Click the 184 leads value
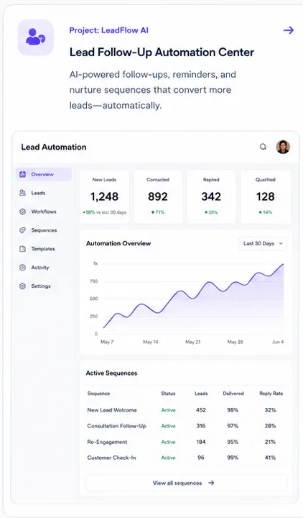303x518 pixels. pos(201,442)
